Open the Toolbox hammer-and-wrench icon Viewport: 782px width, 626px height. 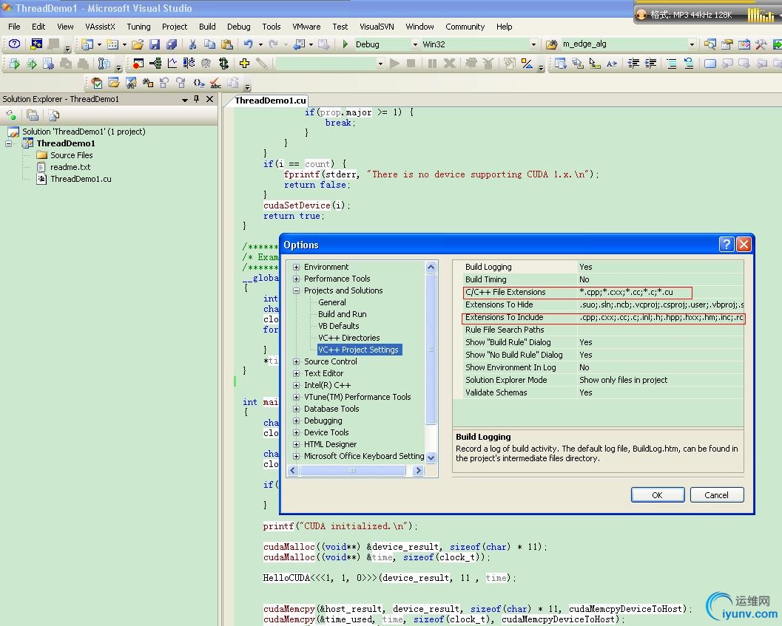pos(761,44)
